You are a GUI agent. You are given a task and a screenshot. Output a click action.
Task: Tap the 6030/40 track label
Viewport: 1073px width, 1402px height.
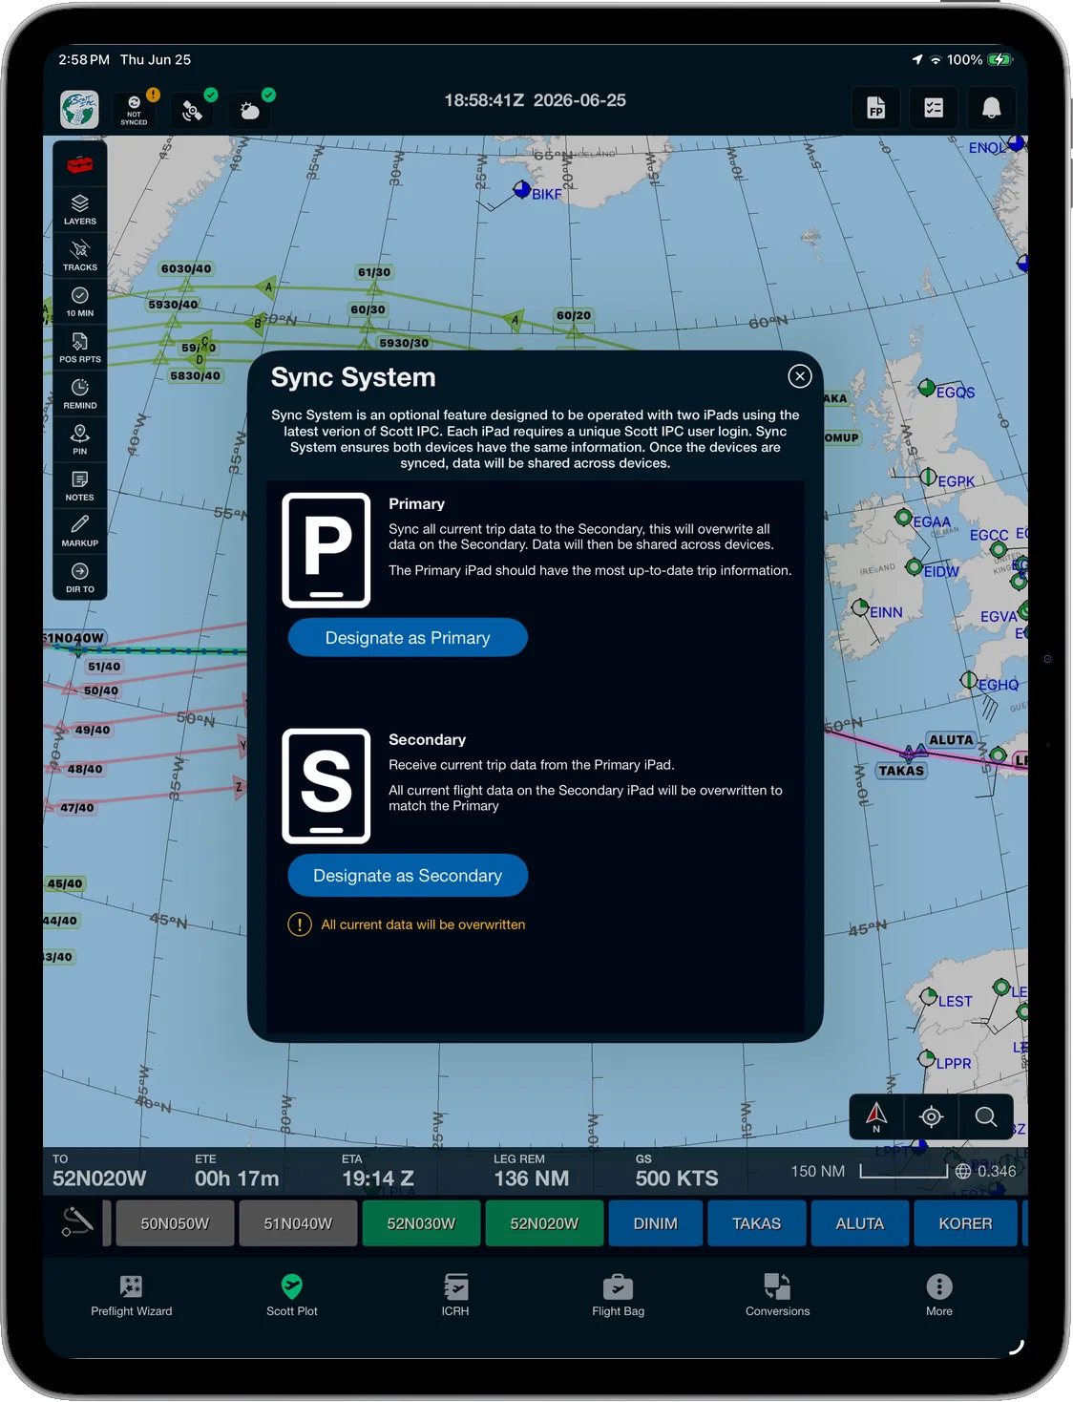pos(186,268)
